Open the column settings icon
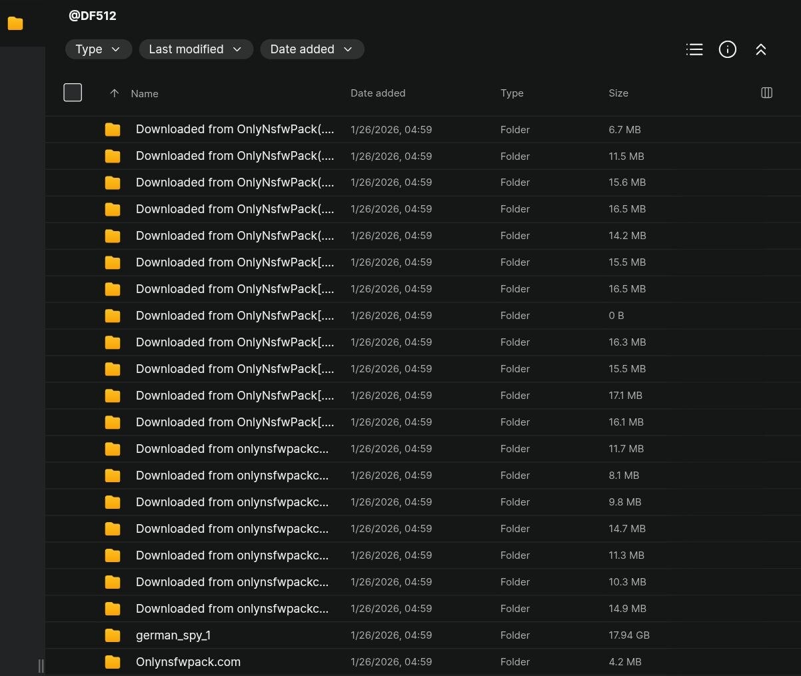Screen dimensions: 801x676 [x=766, y=93]
